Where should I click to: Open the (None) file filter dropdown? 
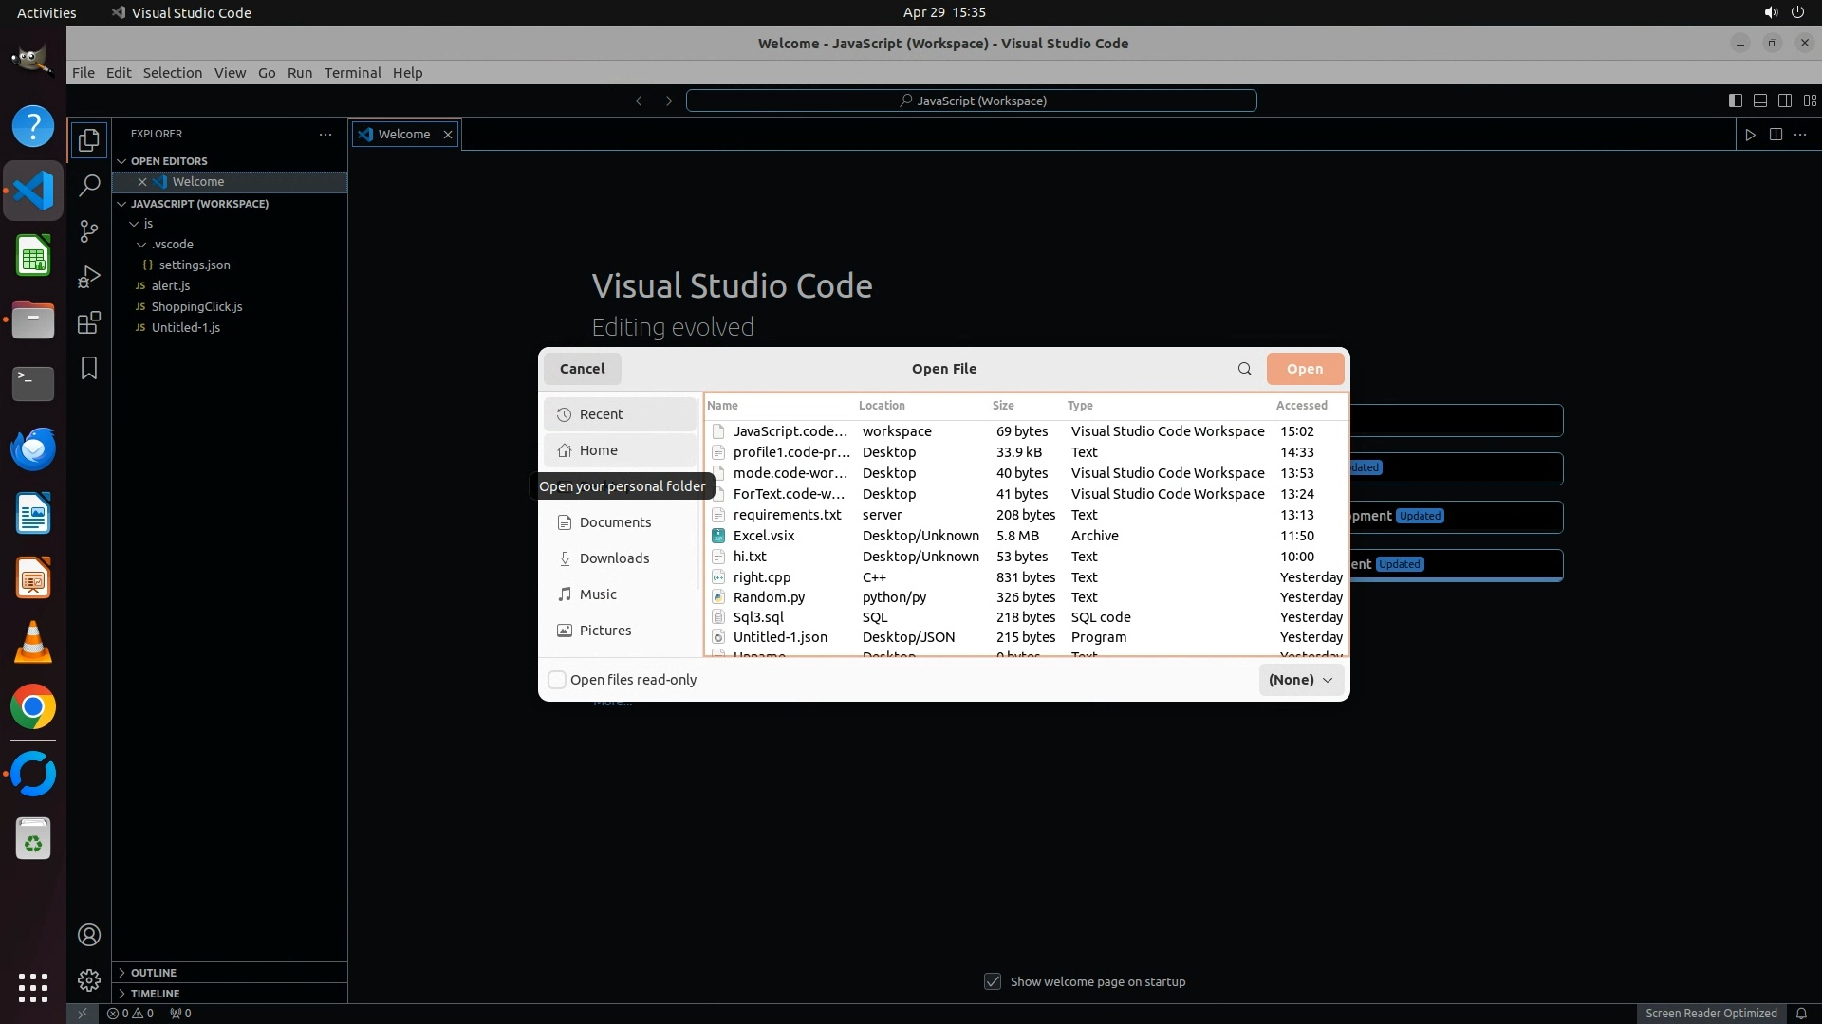pos(1300,680)
